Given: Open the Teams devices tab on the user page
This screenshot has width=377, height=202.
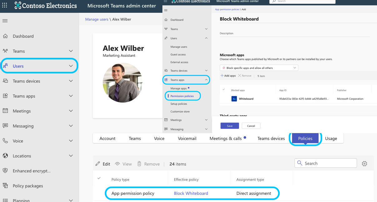Looking at the screenshot, I should (x=271, y=138).
